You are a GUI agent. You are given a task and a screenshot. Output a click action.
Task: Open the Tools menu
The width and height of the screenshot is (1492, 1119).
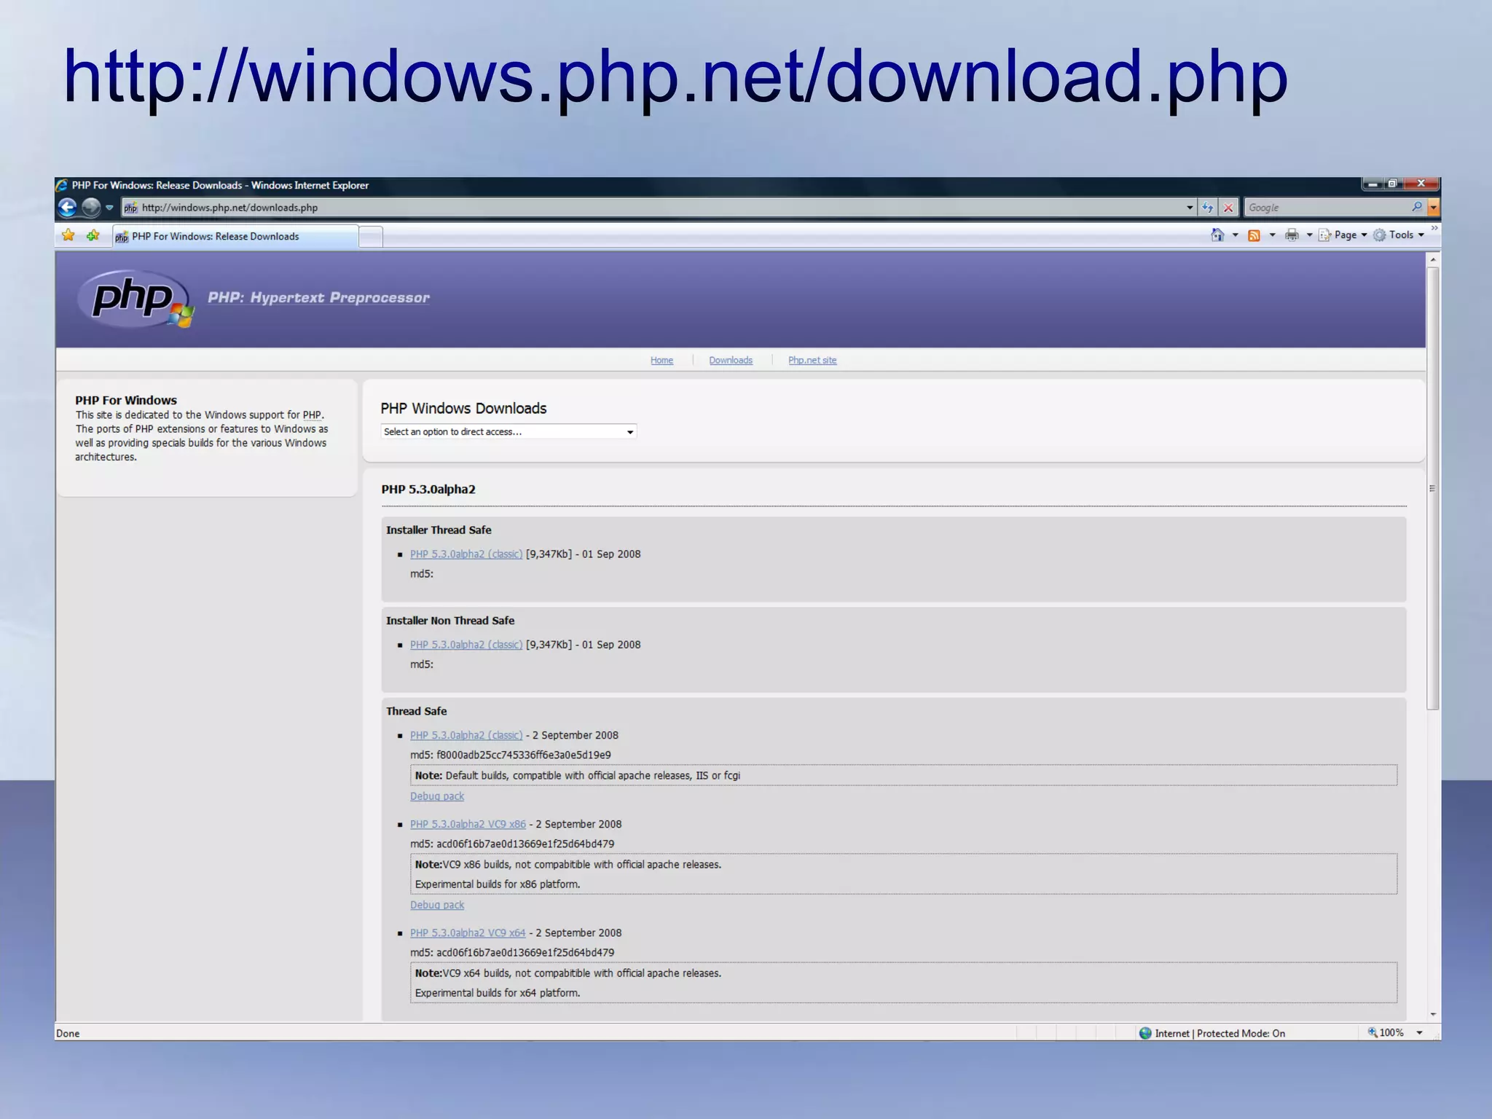tap(1399, 235)
